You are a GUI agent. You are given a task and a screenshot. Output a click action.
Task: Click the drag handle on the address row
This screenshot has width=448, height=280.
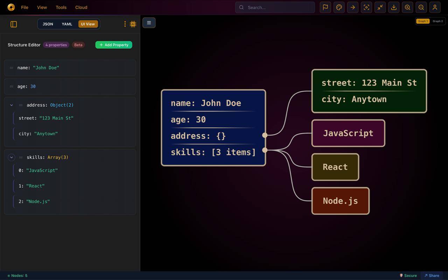tap(21, 105)
